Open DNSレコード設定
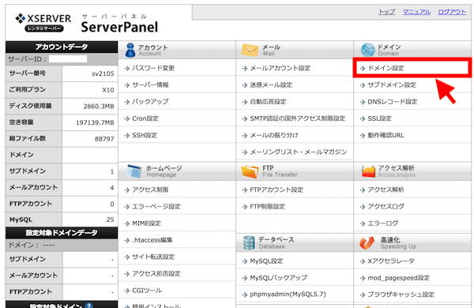The height and width of the screenshot is (308, 474). [393, 102]
